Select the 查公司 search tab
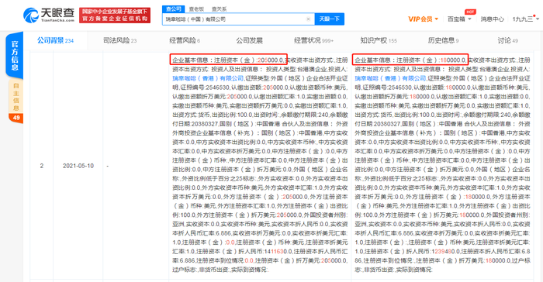 174,9
